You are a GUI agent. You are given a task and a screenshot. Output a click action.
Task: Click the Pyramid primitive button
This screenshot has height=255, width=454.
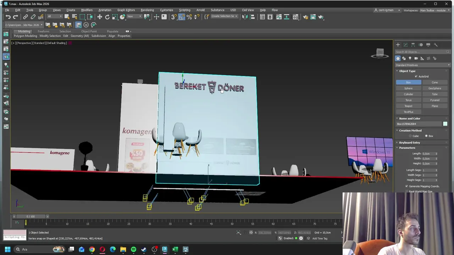point(435,100)
